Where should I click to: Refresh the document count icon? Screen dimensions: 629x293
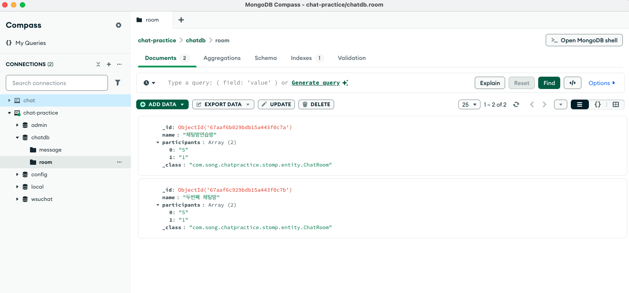[x=516, y=104]
